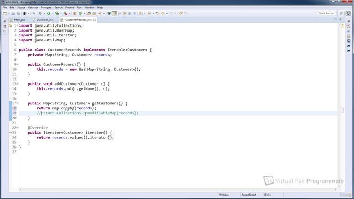This screenshot has width=354, height=199.
Task: Switch to the Main.java editor tab
Action: [18, 20]
